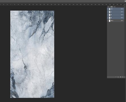Switch to the 图层 (Layers) tab
Screen dimensions: 126x102
pos(109,7)
